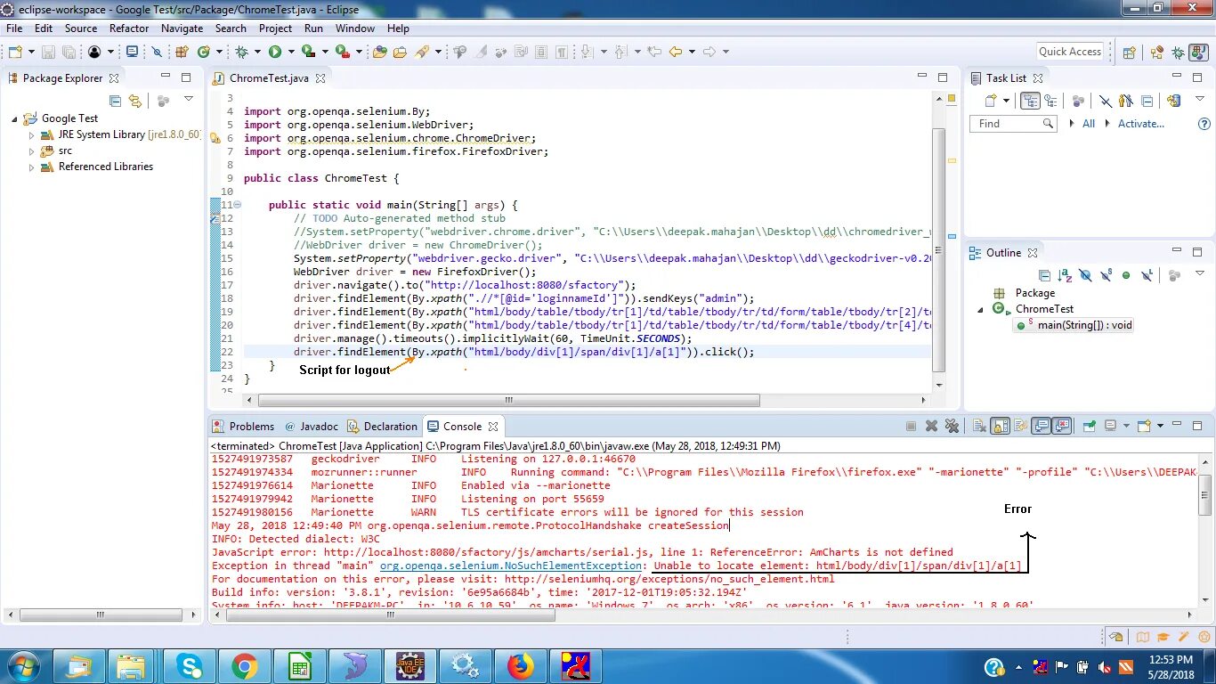
Task: Open the Open Console dropdown arrow
Action: tap(1160, 426)
